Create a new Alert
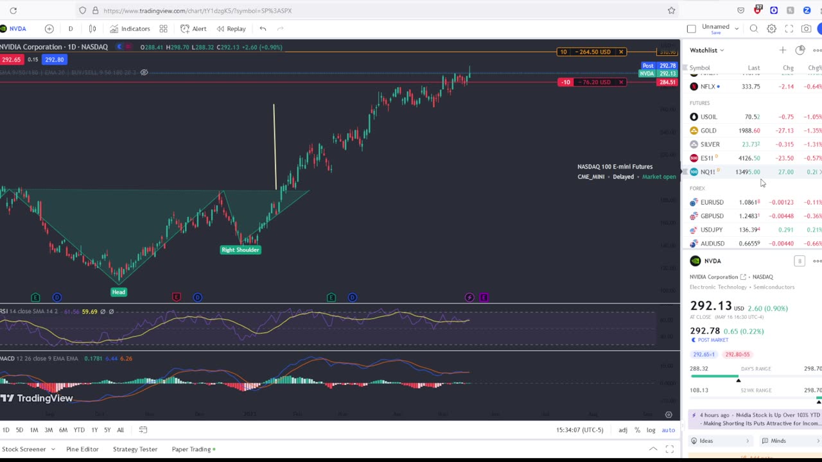822x462 pixels. pos(193,29)
